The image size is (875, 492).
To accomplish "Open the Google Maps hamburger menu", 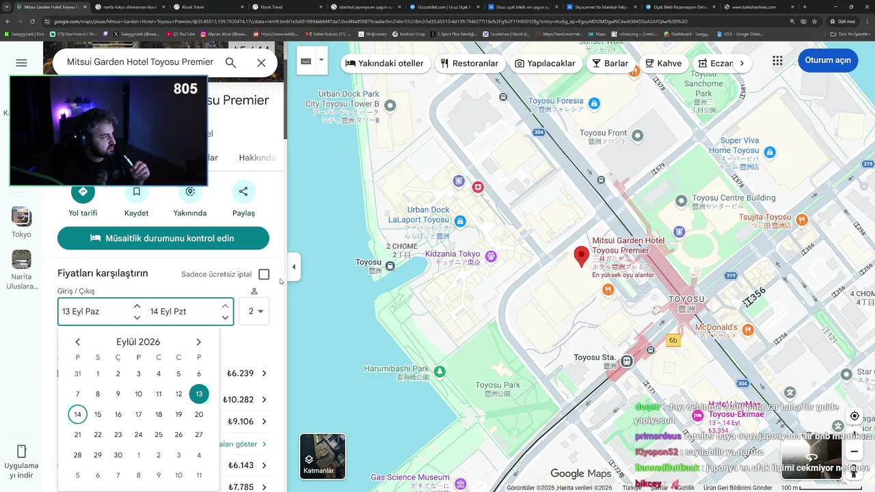I will (21, 63).
